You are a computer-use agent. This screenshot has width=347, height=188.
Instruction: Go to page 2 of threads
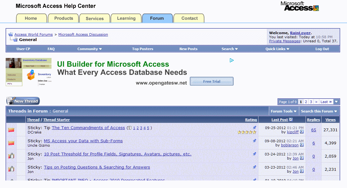tap(306, 102)
